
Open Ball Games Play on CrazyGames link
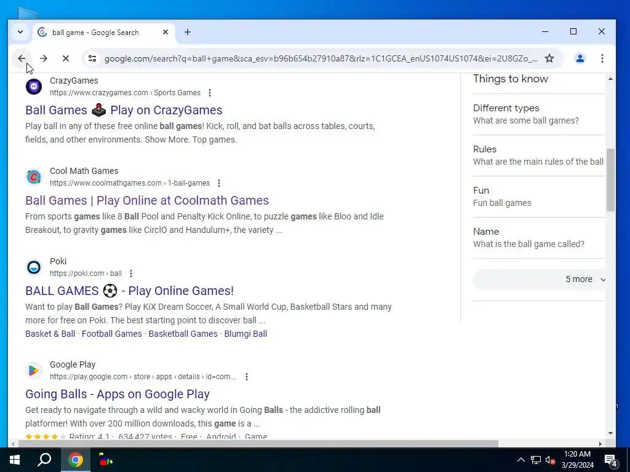pos(124,110)
